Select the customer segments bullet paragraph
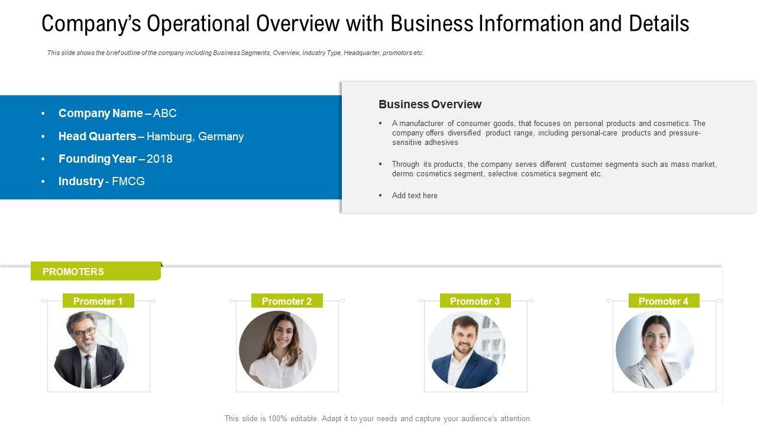This screenshot has height=426, width=757. (x=554, y=169)
